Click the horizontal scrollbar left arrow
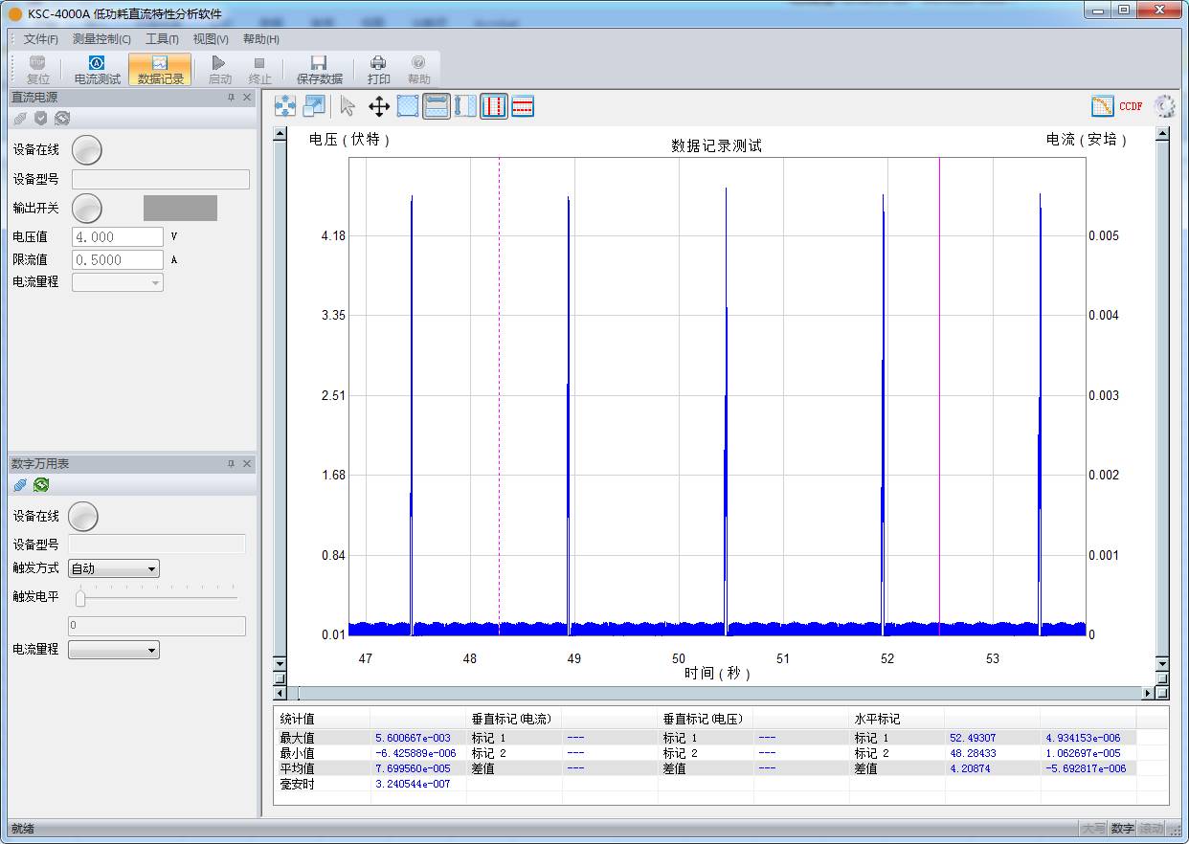Screen dimensions: 1189x844 tap(280, 693)
